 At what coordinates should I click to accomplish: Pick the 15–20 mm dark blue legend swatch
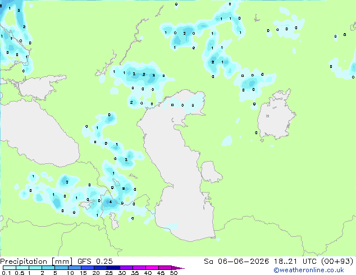tap(88, 268)
